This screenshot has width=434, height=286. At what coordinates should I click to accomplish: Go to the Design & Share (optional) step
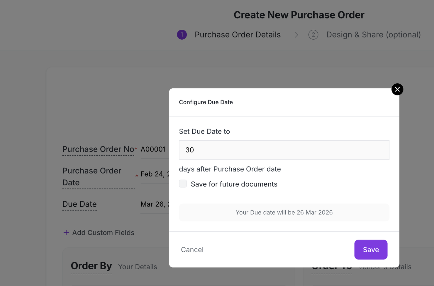(373, 35)
